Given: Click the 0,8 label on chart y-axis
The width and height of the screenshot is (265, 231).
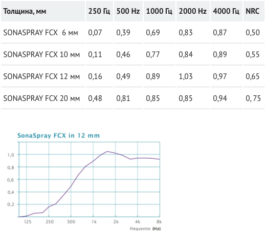Looking at the screenshot, I should [x=11, y=167].
